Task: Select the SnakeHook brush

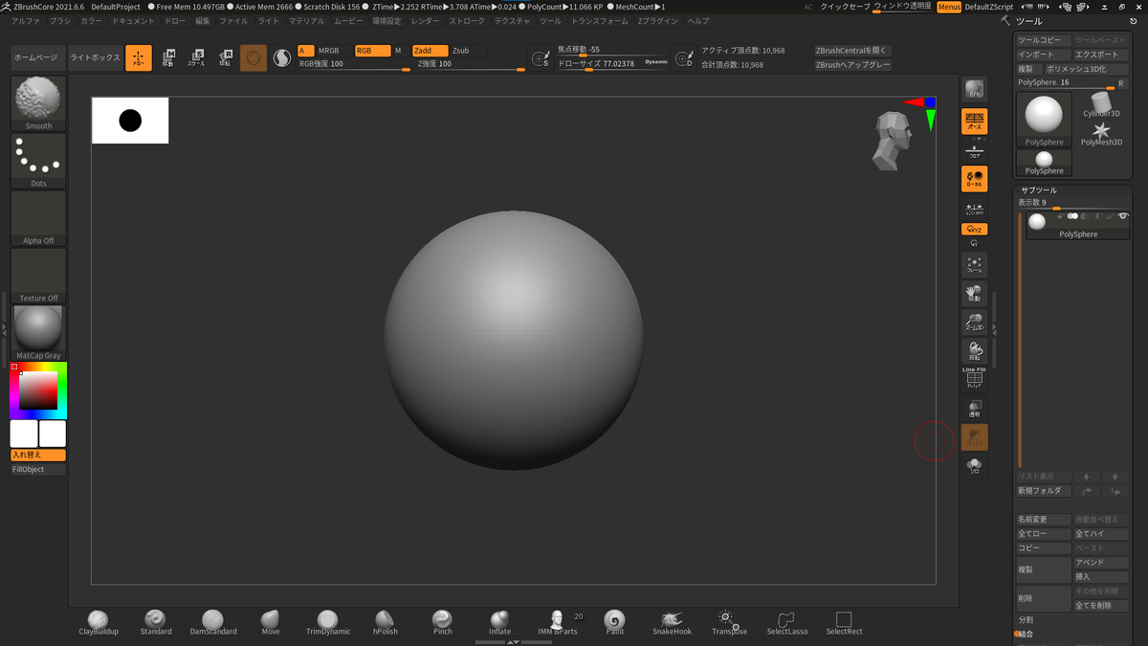Action: [672, 622]
